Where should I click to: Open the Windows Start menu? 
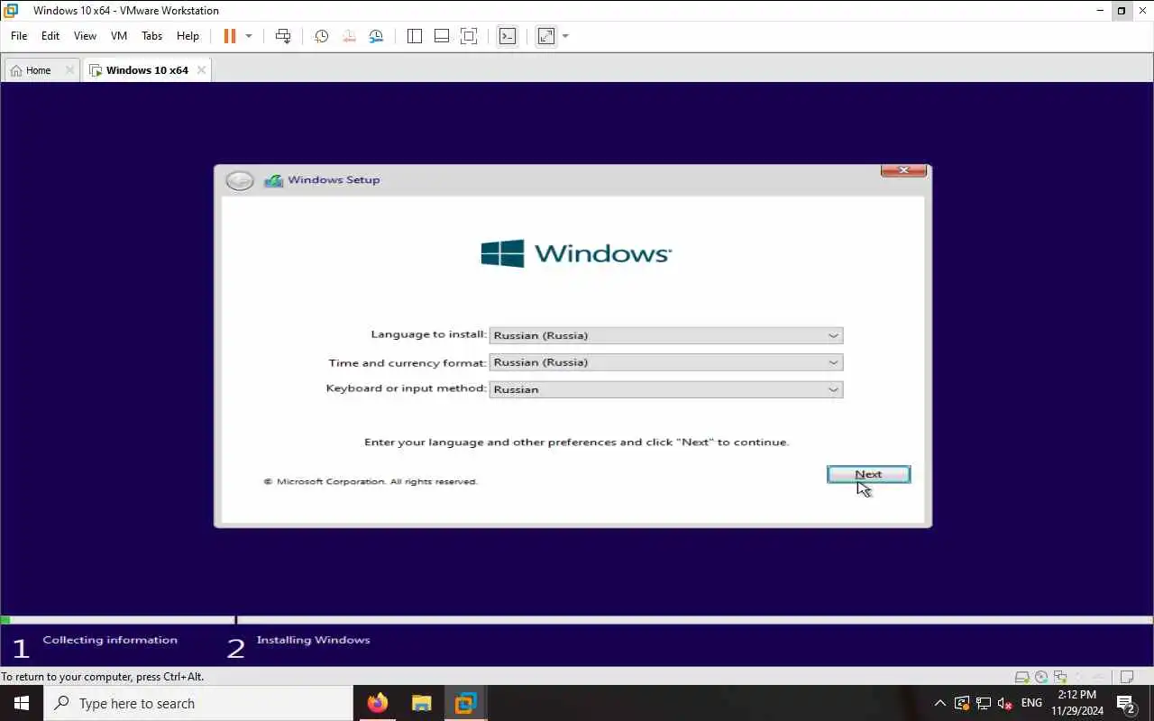click(22, 703)
